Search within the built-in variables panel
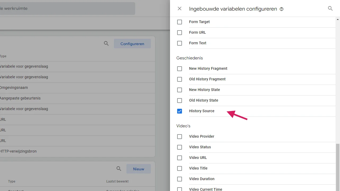Screen dimensions: 340x191 330,8
